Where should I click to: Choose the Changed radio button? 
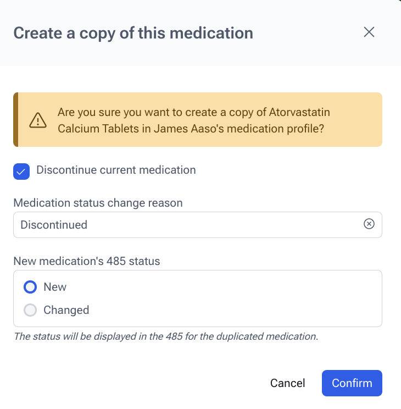click(30, 310)
